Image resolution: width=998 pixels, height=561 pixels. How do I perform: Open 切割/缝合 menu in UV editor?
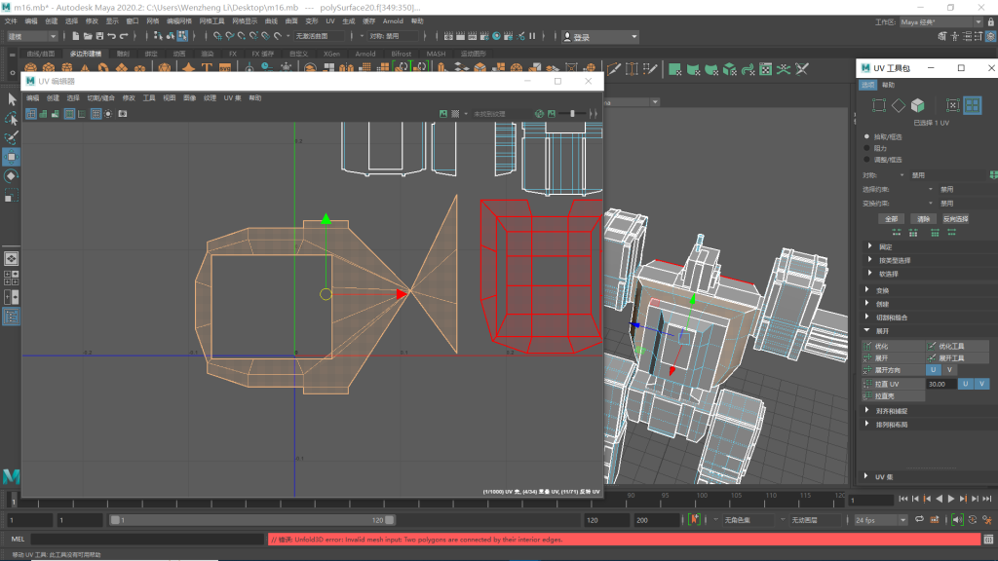(x=101, y=98)
